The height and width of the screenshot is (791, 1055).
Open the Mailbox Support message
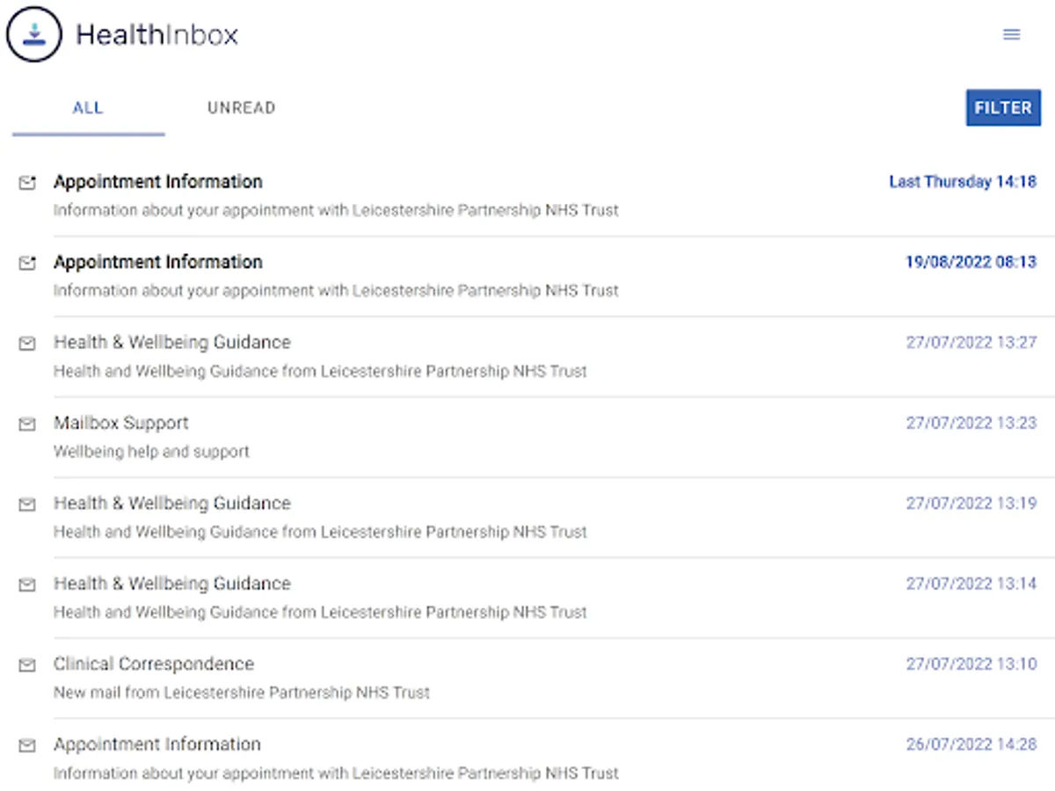[121, 423]
